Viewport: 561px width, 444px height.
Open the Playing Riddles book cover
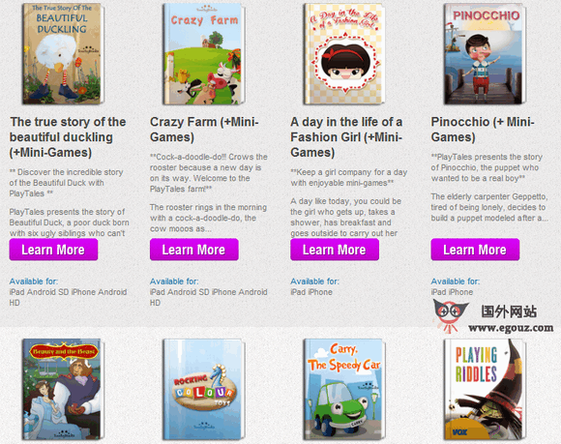coord(485,389)
